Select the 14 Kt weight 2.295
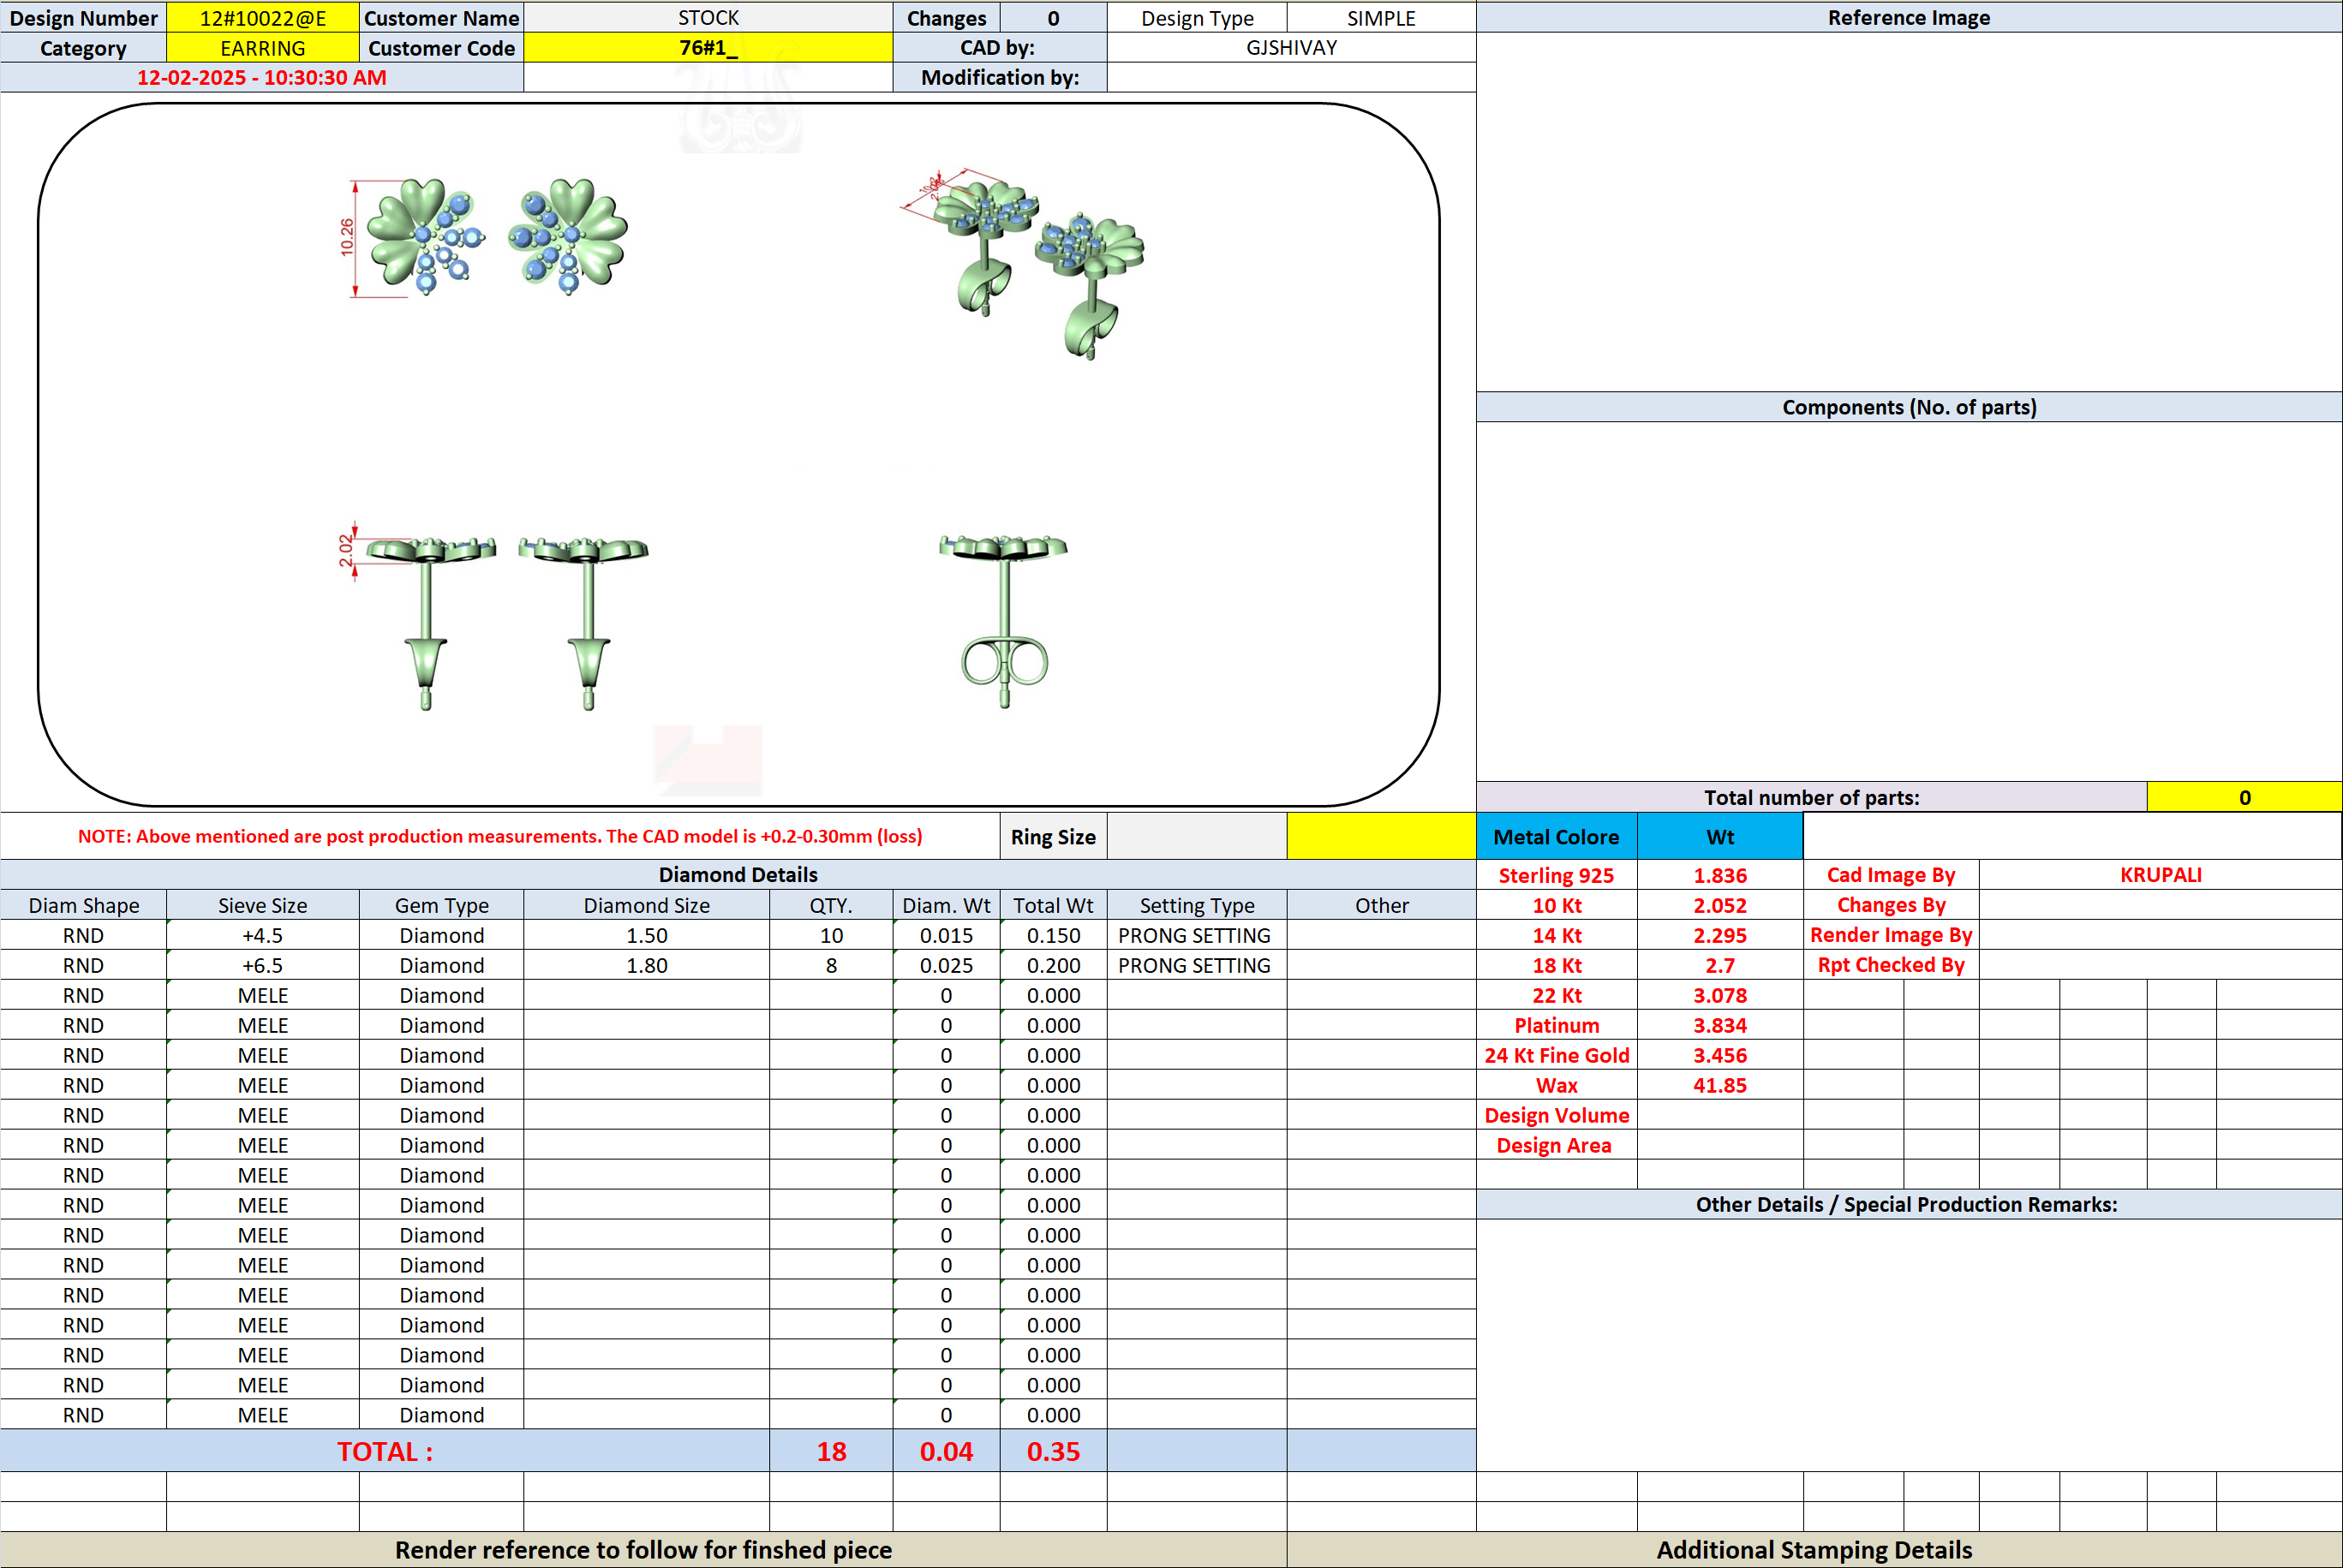 [x=1719, y=935]
